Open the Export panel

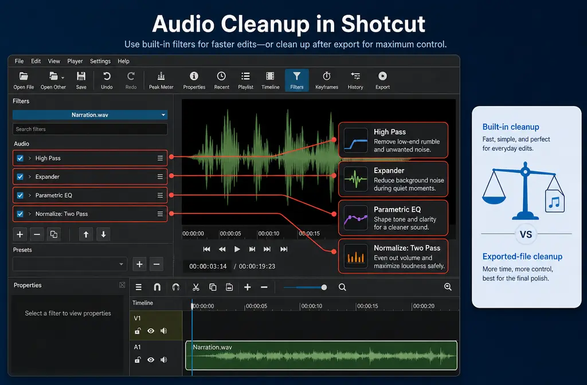382,80
